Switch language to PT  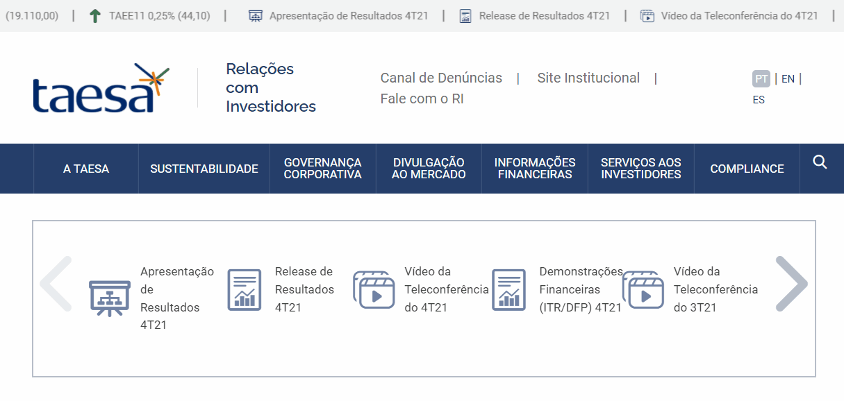761,78
